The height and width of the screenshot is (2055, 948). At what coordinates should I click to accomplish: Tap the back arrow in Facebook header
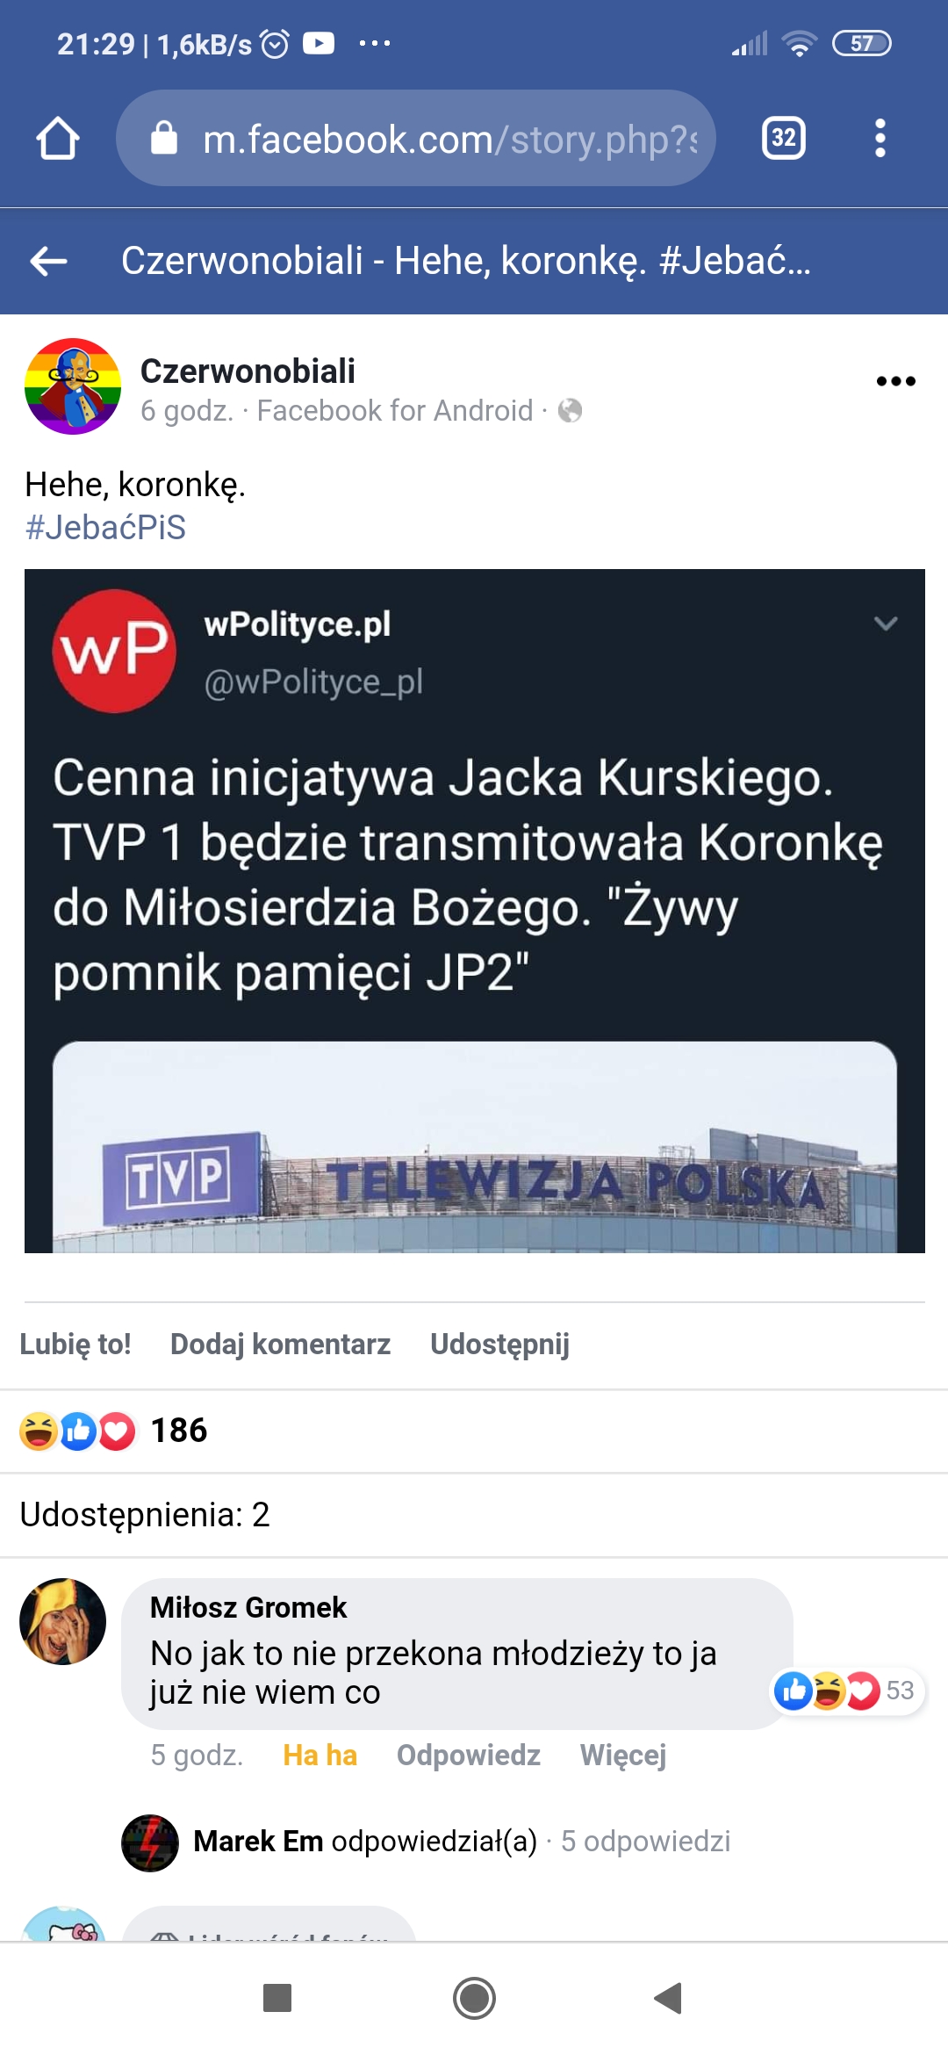tap(48, 260)
